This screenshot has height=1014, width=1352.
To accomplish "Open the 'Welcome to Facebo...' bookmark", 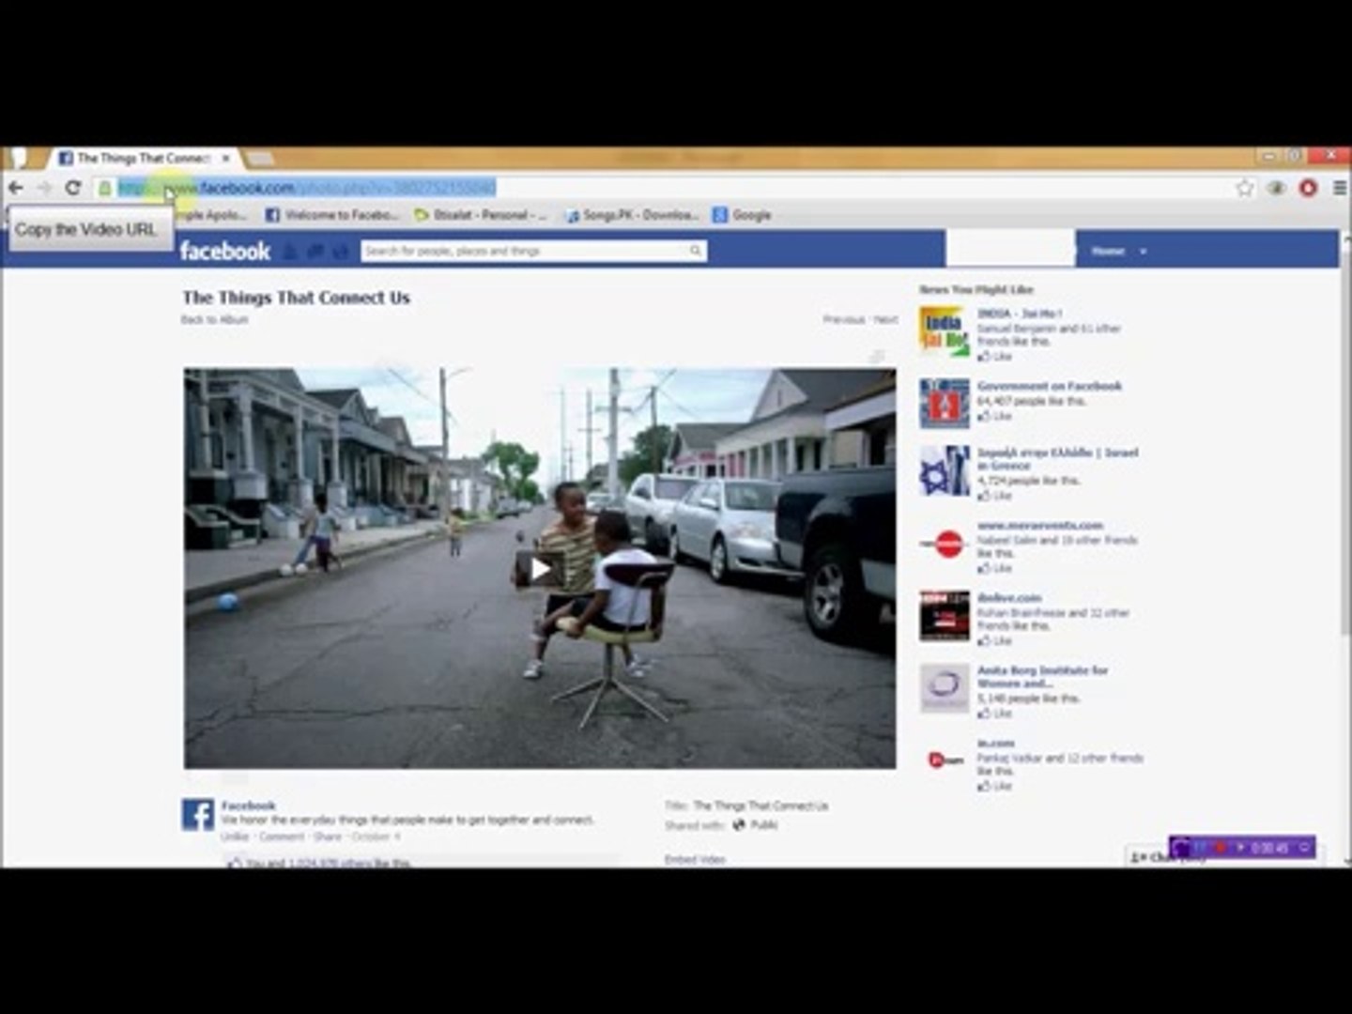I will [x=332, y=215].
